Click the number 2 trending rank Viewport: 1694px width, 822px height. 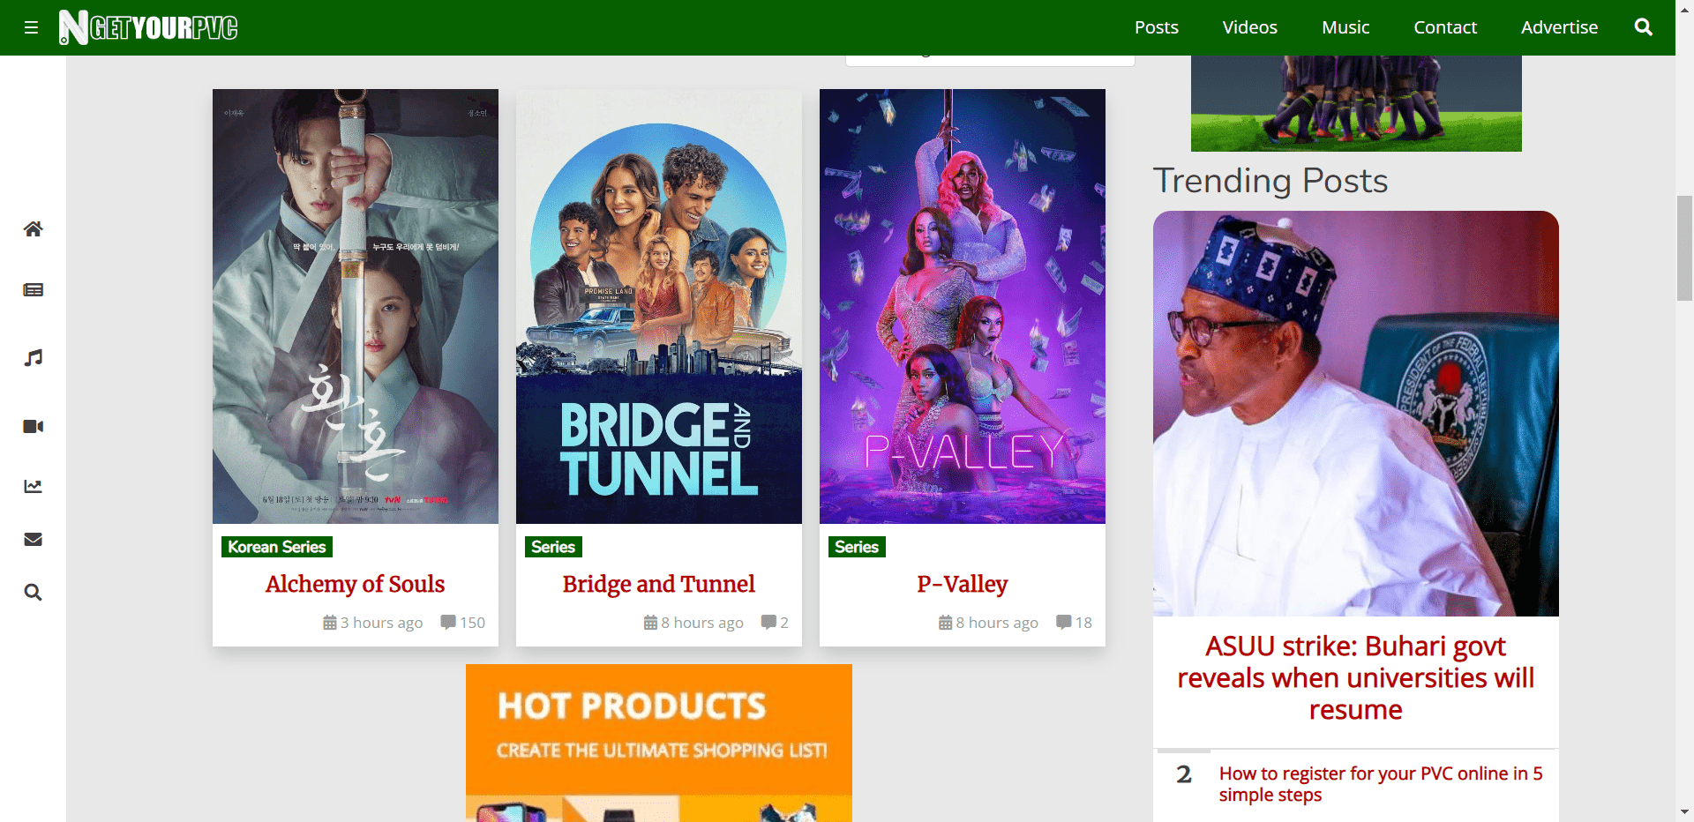point(1184,774)
